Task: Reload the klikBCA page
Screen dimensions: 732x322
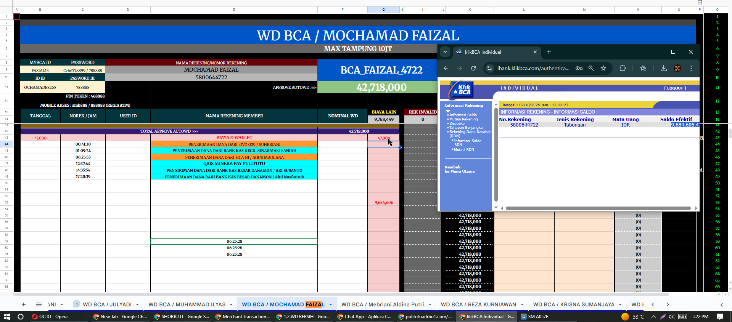Action: pos(473,68)
